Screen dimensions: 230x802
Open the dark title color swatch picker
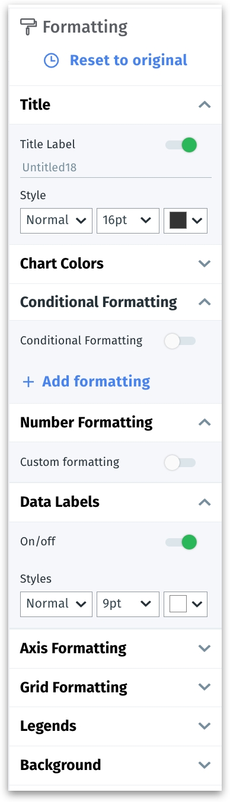[186, 221]
